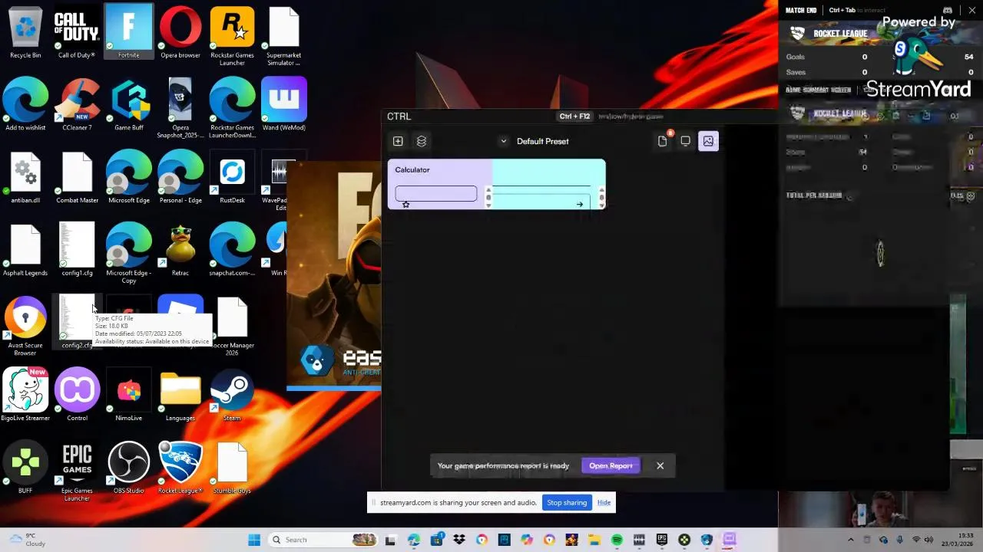Click the Hide link in sharing bar
Viewport: 983px width, 552px height.
click(604, 503)
